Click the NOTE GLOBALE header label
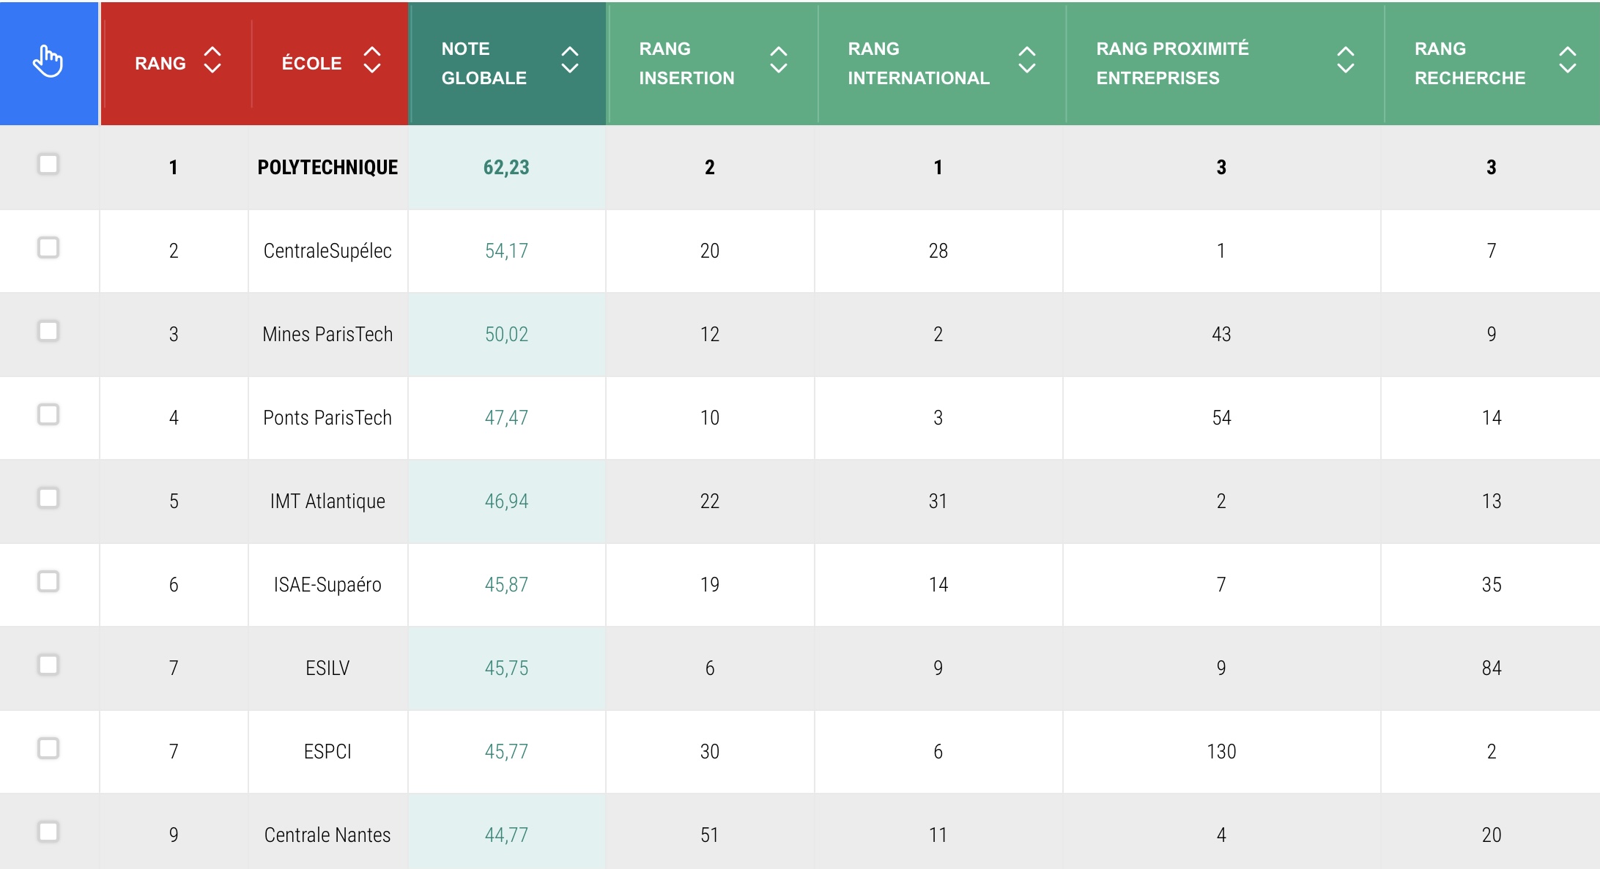1600x869 pixels. click(484, 63)
